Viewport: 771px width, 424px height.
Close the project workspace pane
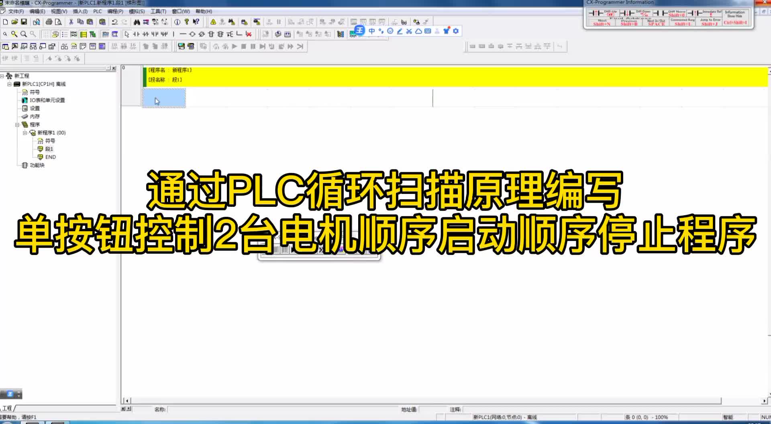pyautogui.click(x=114, y=68)
